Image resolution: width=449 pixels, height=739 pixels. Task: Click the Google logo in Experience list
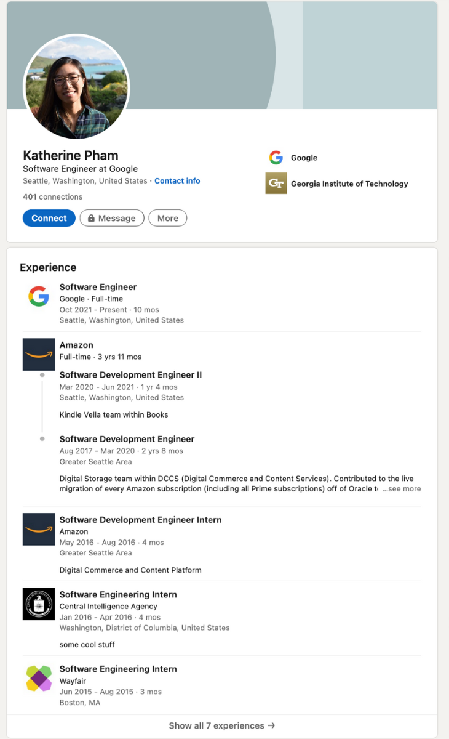click(x=39, y=297)
